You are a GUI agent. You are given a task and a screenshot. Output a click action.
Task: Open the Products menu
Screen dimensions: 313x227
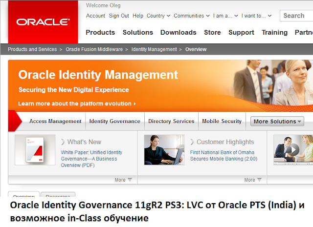pyautogui.click(x=100, y=32)
